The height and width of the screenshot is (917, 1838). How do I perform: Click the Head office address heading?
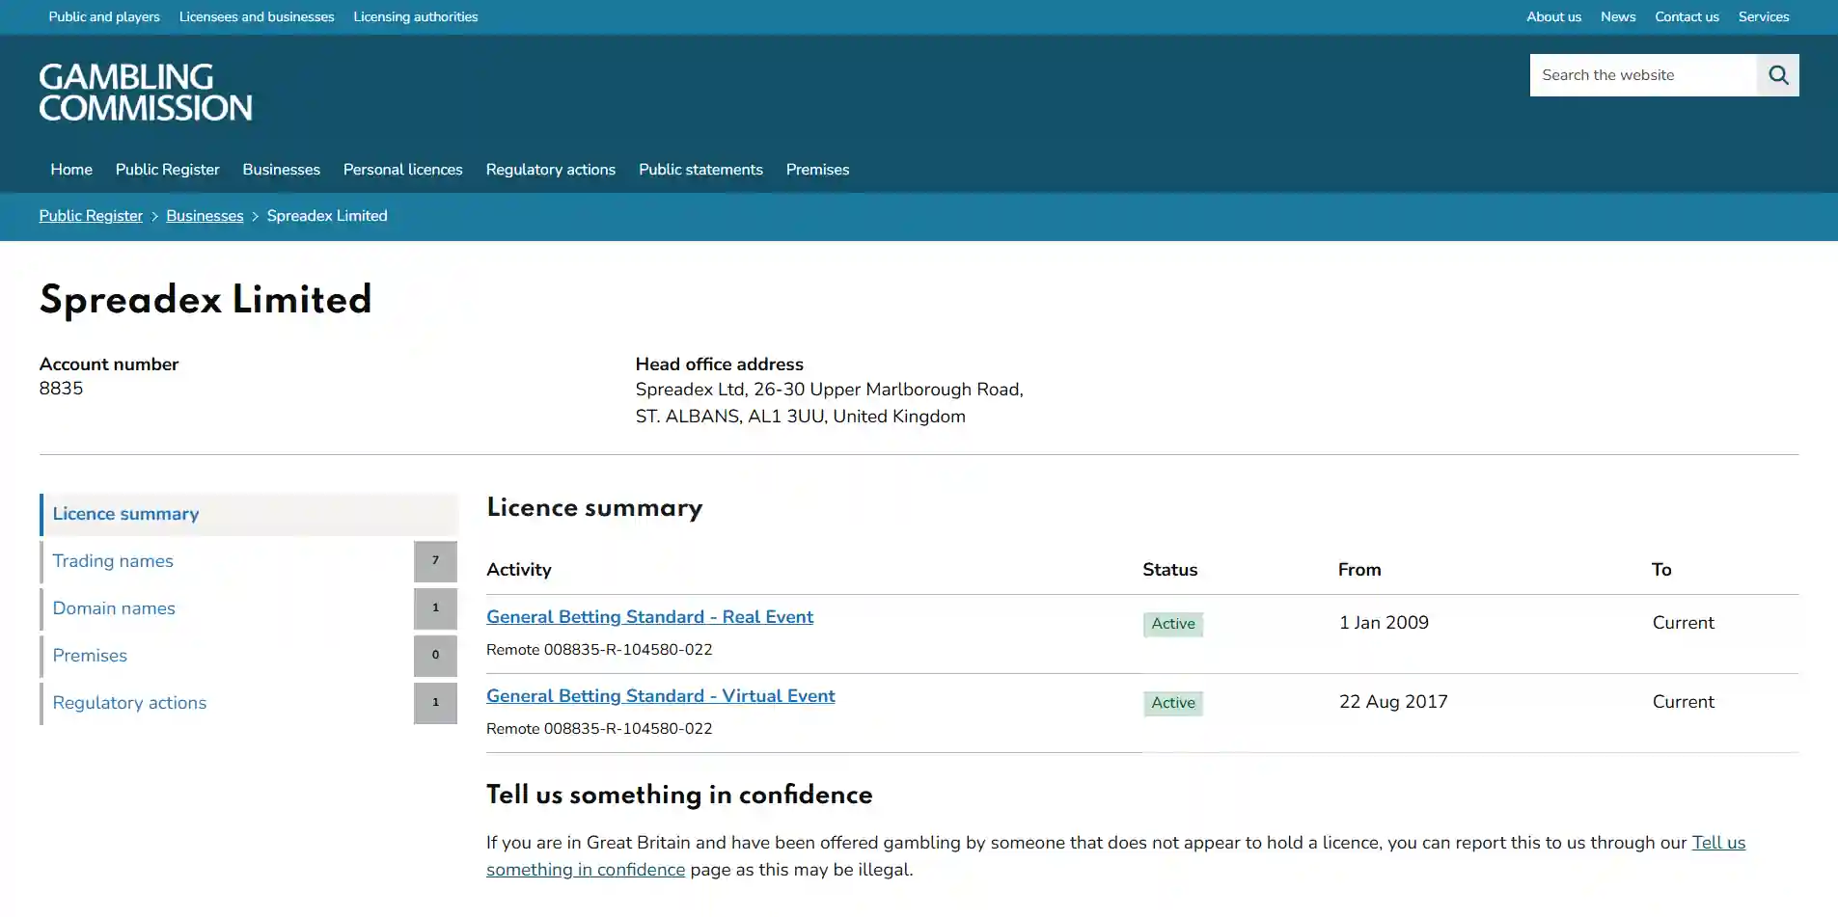pyautogui.click(x=719, y=364)
